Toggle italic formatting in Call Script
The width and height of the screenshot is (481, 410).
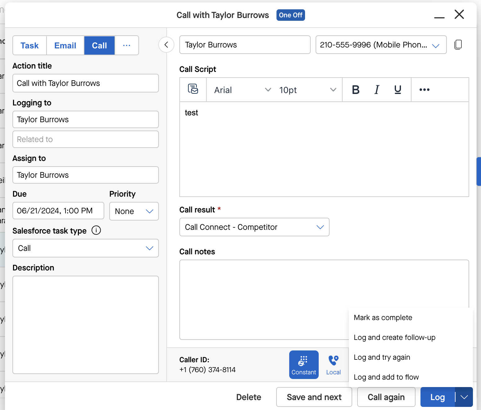[x=377, y=90]
